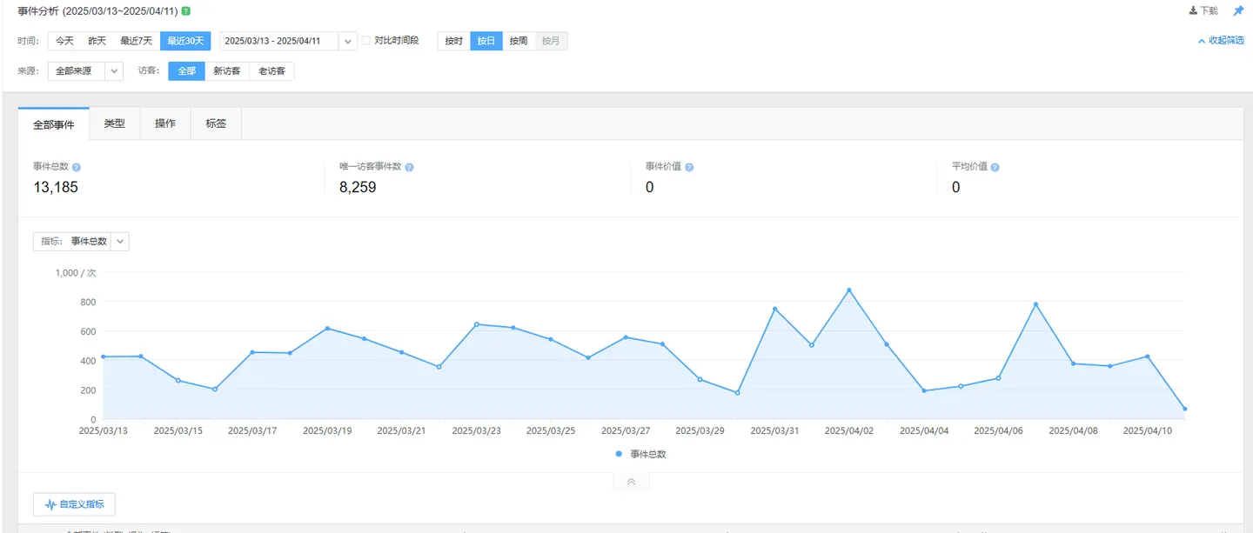
Task: Click the 事件分析 page title text
Action: coord(38,11)
